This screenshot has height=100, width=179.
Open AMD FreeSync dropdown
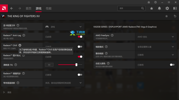click(156, 37)
